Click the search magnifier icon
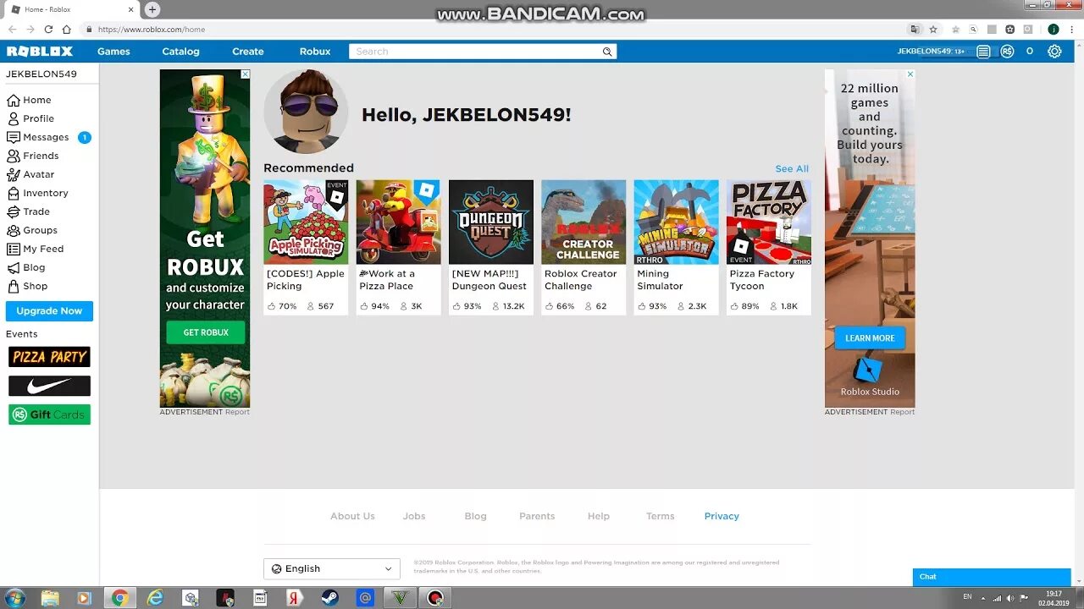The height and width of the screenshot is (609, 1084). [x=607, y=52]
